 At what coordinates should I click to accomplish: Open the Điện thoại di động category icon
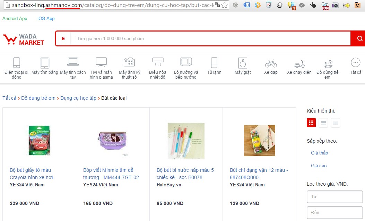coord(17,63)
